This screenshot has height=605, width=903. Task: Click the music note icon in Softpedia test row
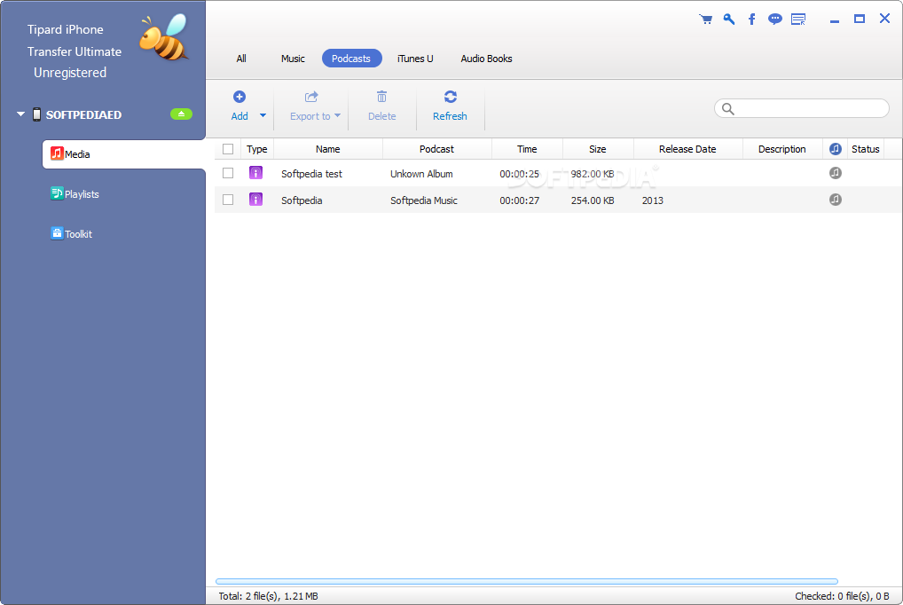[x=835, y=173]
